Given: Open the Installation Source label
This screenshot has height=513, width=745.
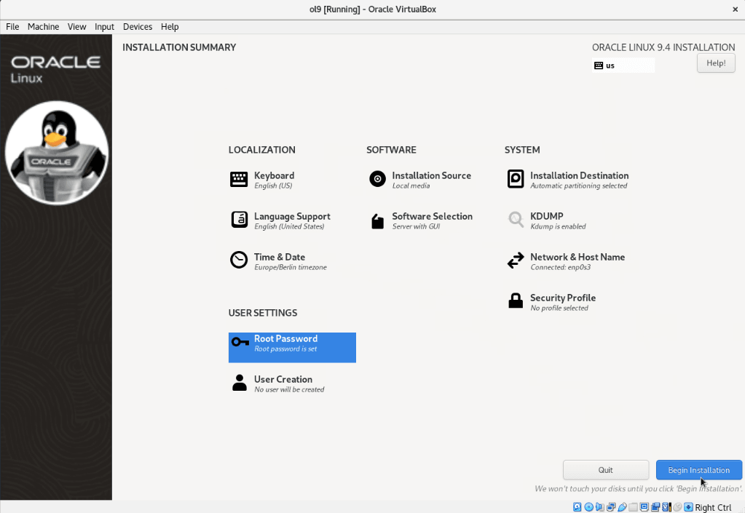Looking at the screenshot, I should pos(431,175).
